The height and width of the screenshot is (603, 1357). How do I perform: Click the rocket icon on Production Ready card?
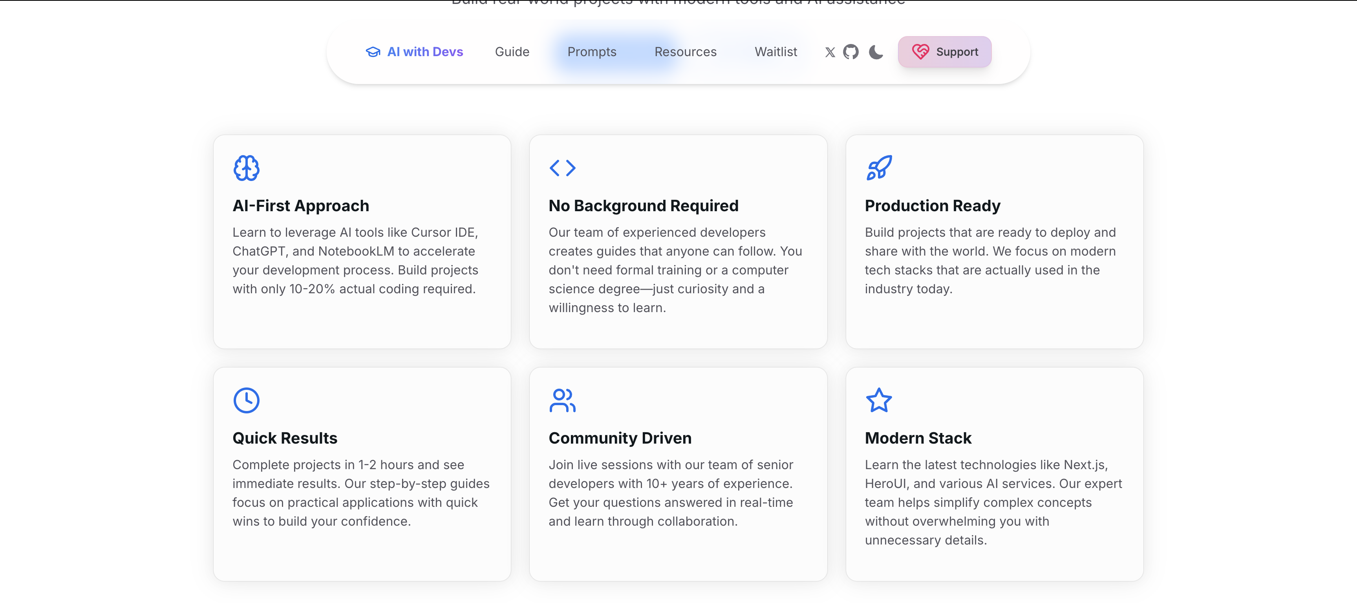[x=879, y=168]
